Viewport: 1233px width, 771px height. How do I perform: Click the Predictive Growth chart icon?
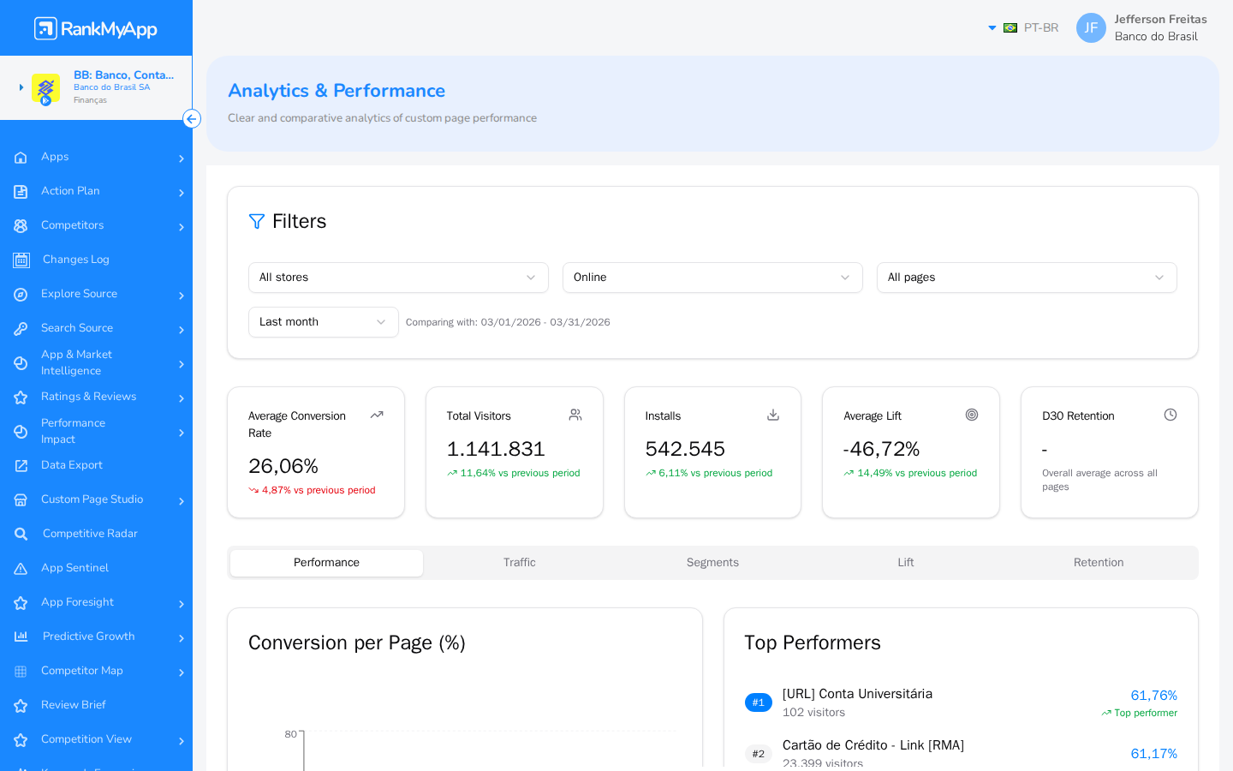tap(21, 637)
